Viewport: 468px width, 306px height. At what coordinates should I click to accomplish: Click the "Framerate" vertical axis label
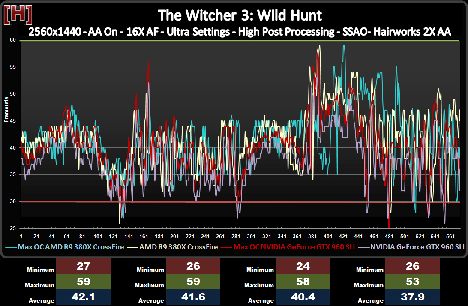point(6,110)
